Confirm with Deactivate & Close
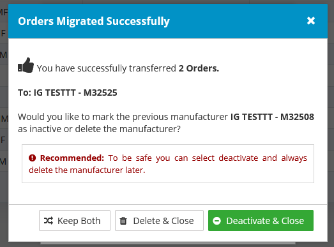The image size is (334, 247). (261, 221)
